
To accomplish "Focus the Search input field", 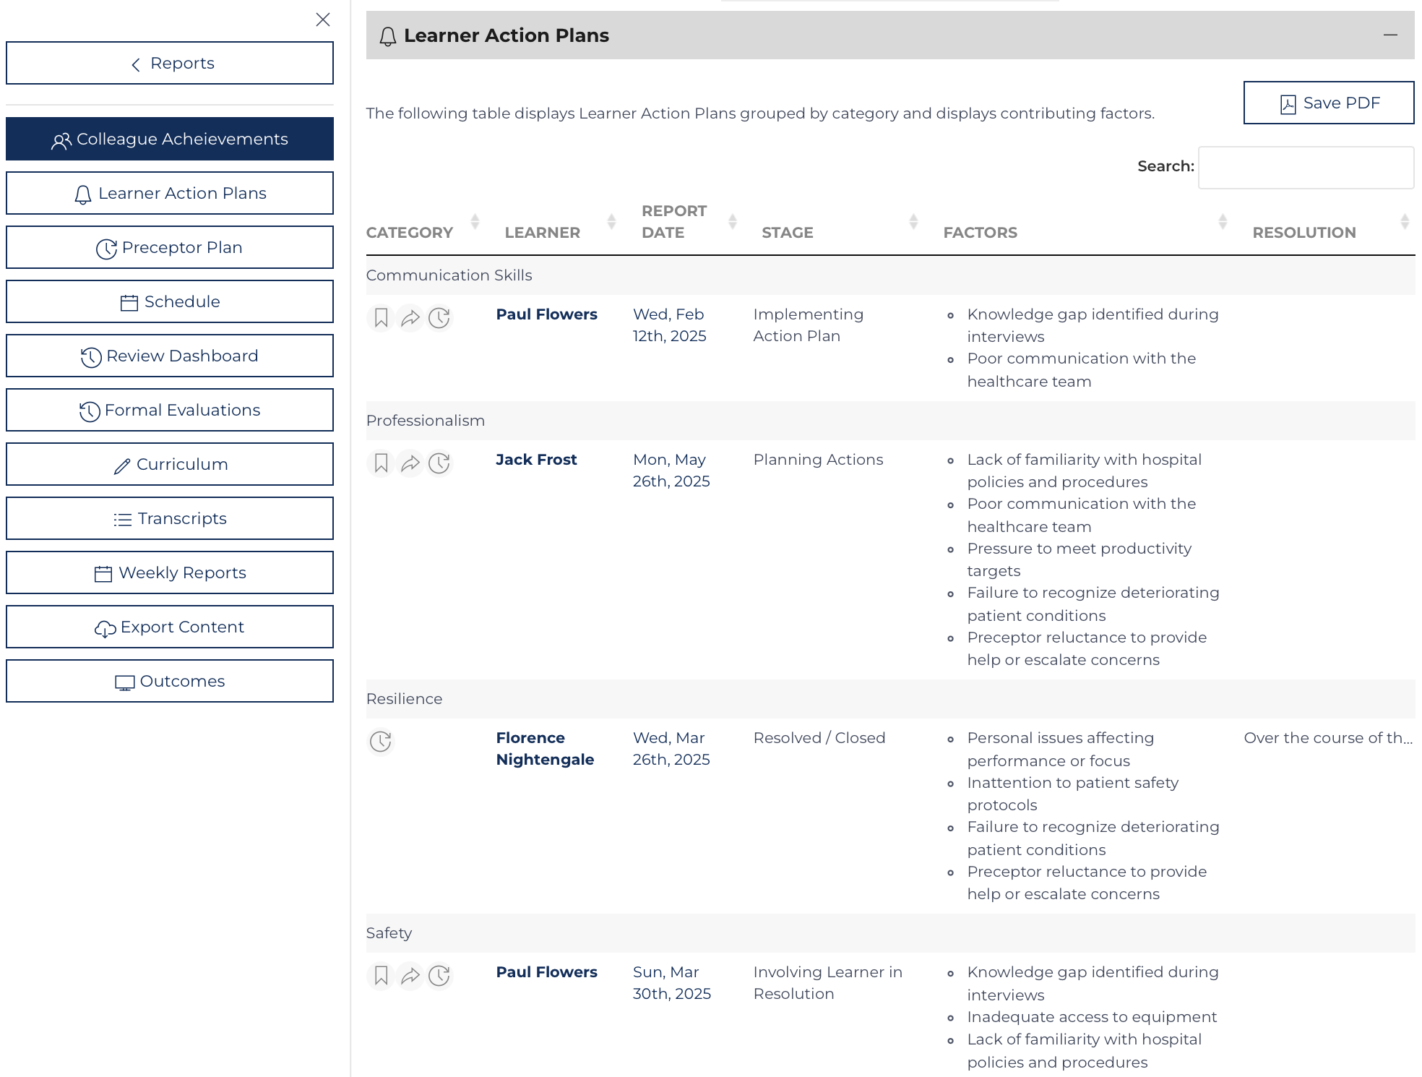I will pyautogui.click(x=1306, y=168).
